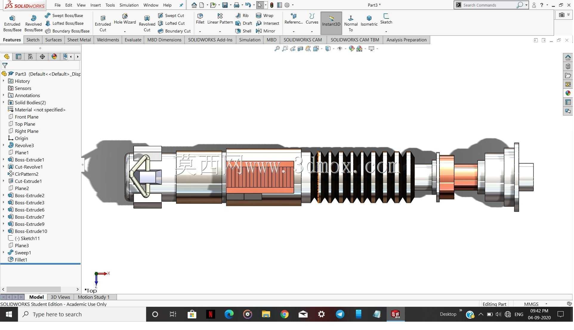This screenshot has width=574, height=330.
Task: Select the Draft feature tool
Action: [x=244, y=23]
